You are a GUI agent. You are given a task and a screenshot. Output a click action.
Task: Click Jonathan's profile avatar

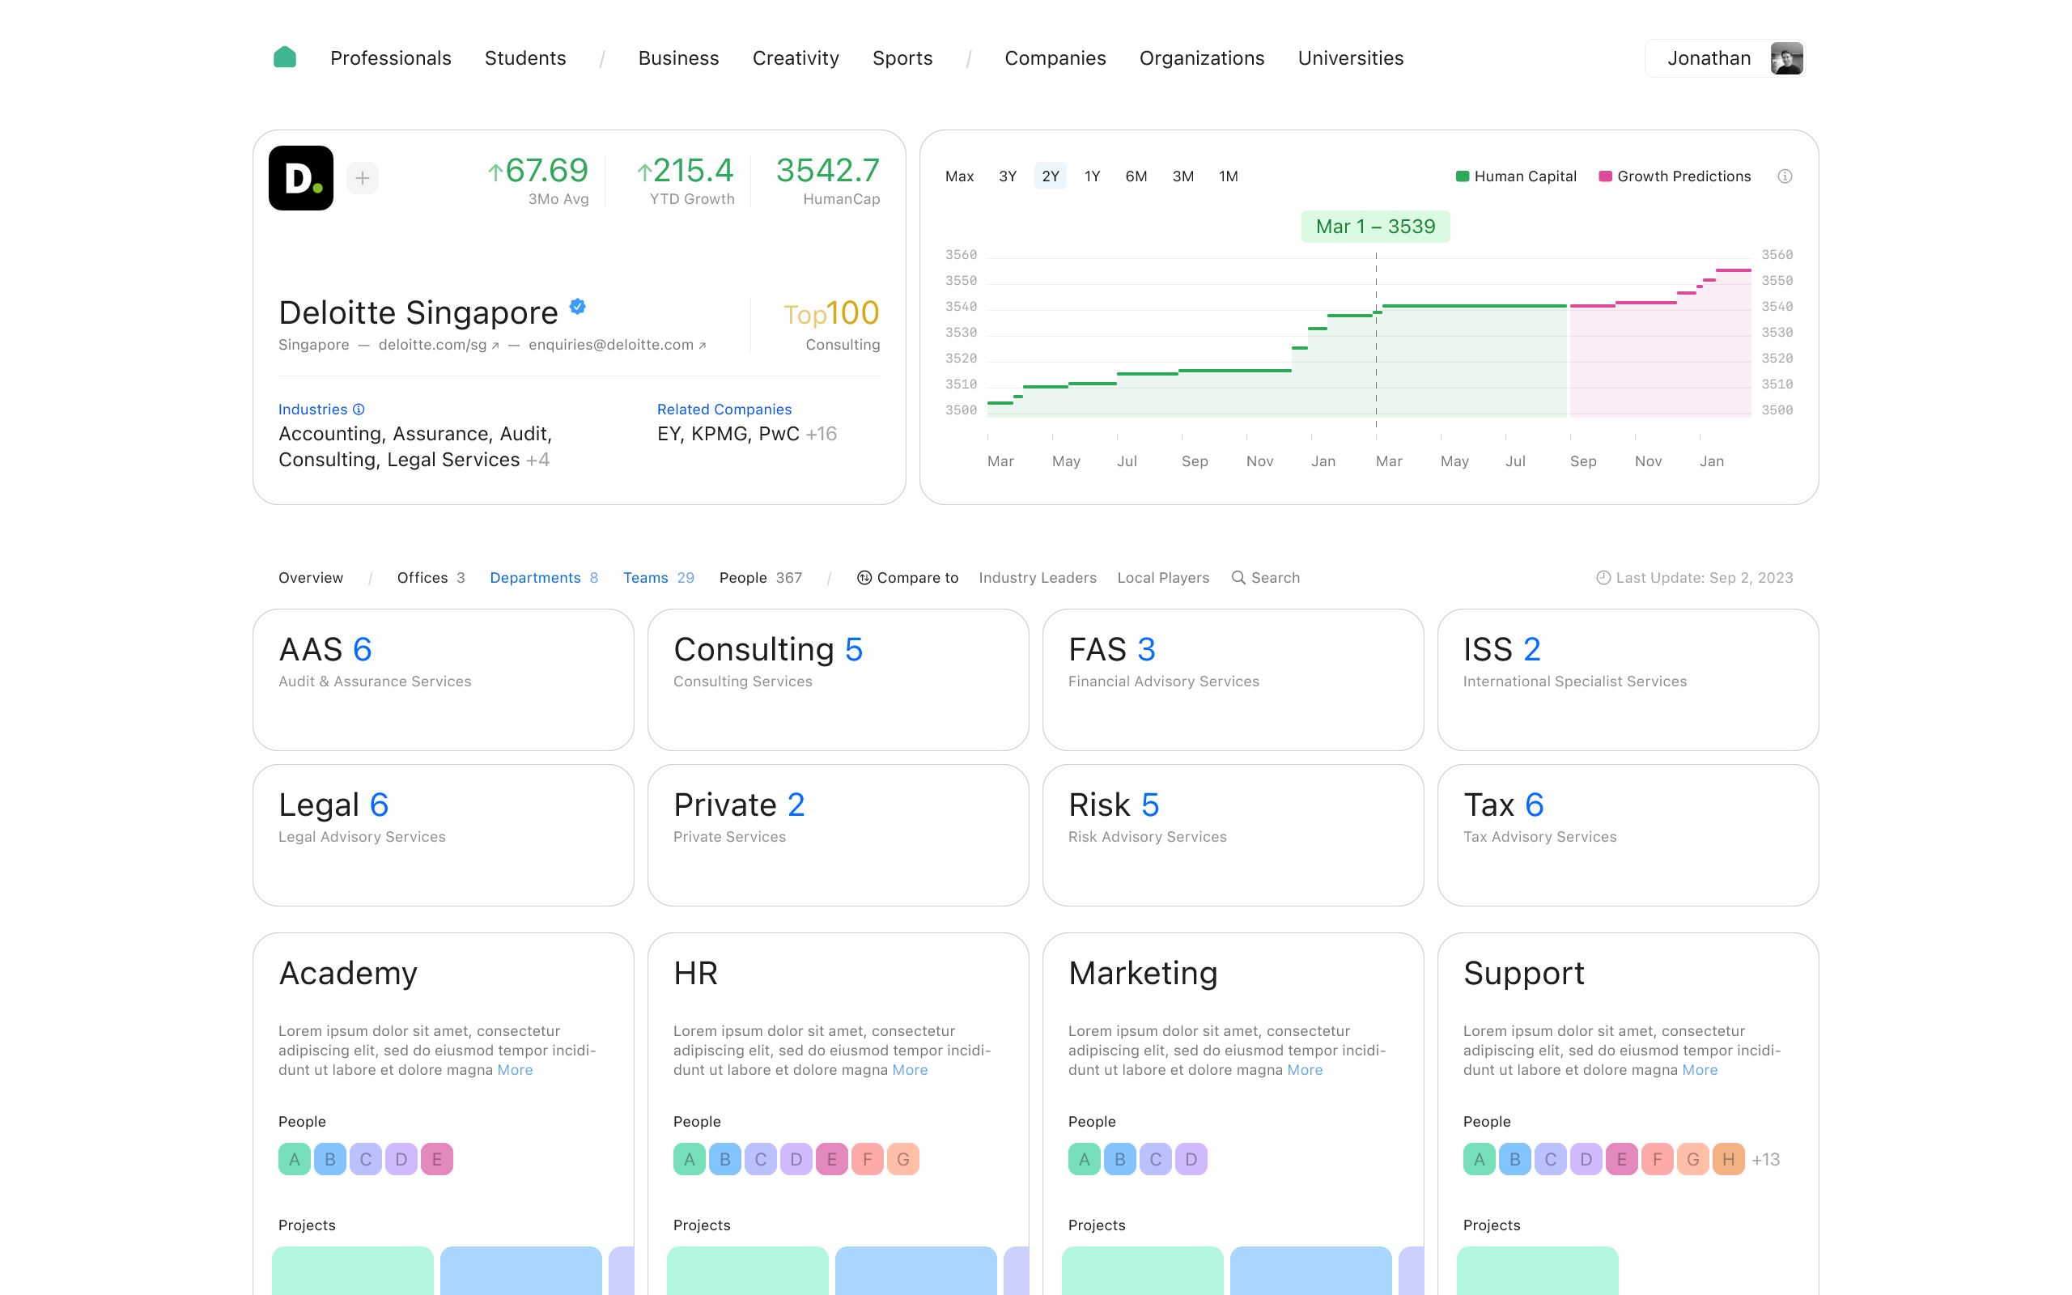1786,58
